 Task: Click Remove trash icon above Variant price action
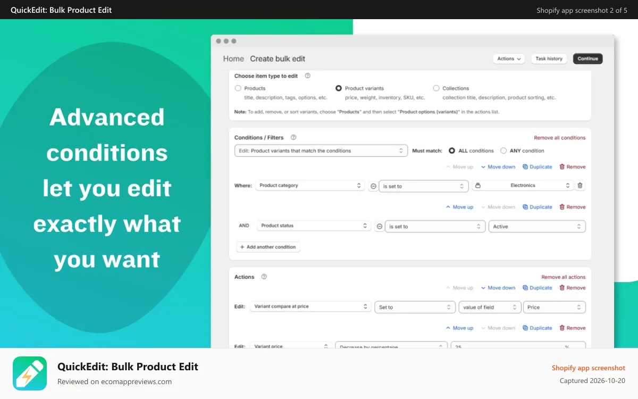(562, 328)
